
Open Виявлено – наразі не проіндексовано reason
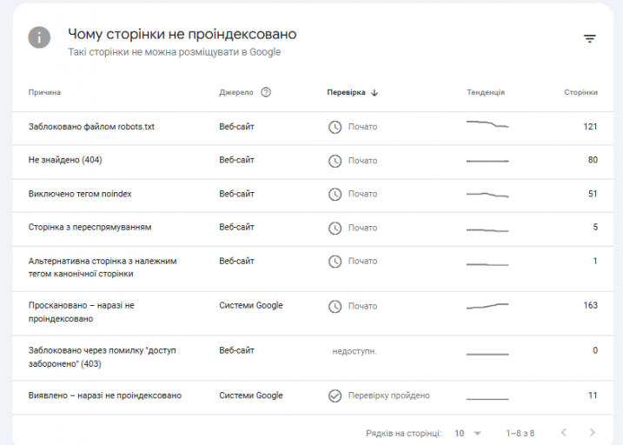(x=105, y=395)
